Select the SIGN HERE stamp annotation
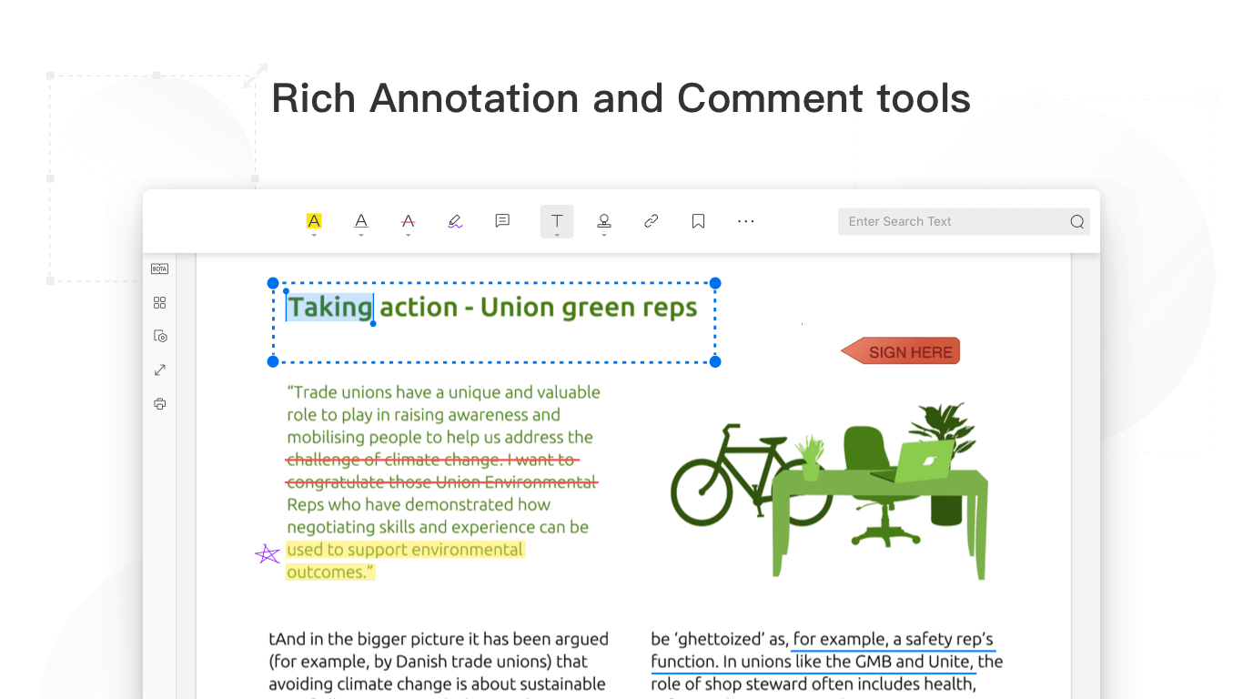The image size is (1243, 699). [x=900, y=351]
